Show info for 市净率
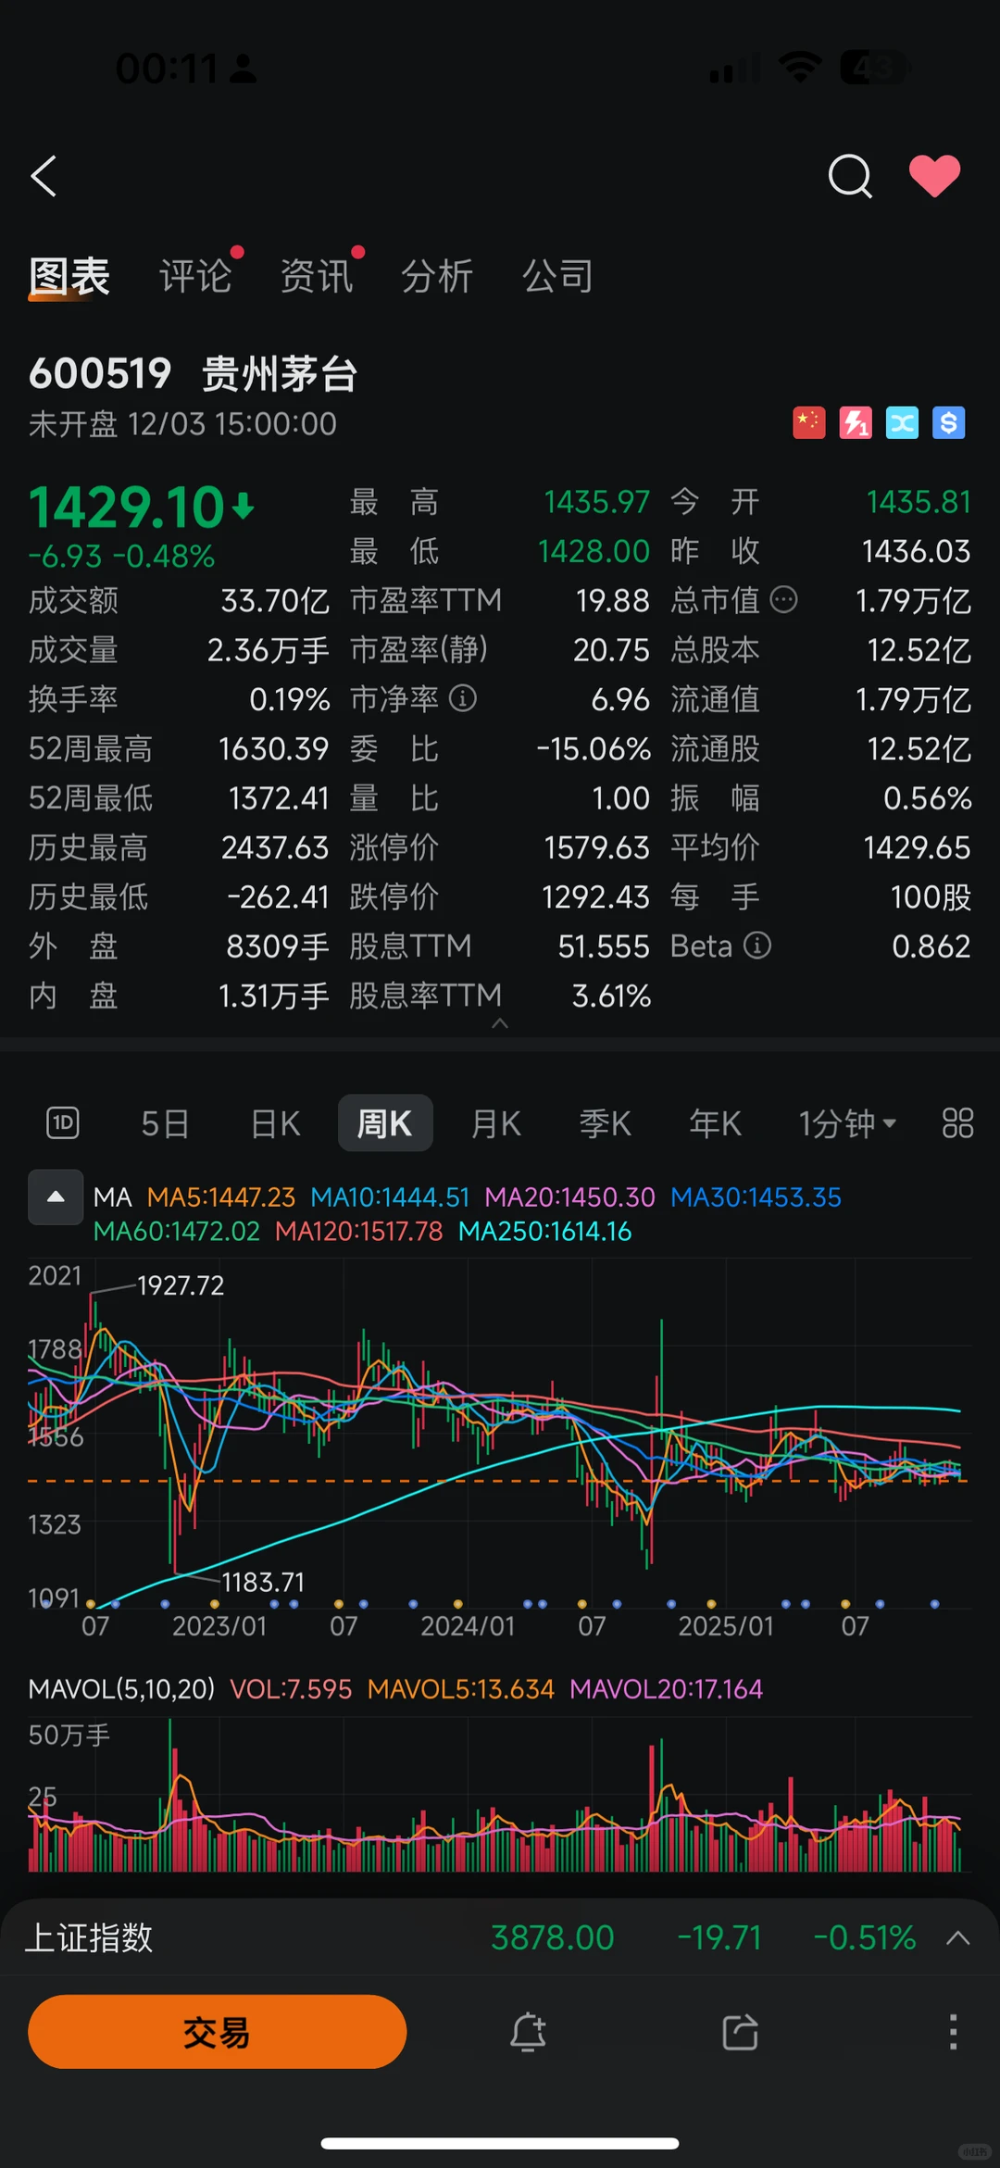Image resolution: width=1000 pixels, height=2168 pixels. (463, 698)
